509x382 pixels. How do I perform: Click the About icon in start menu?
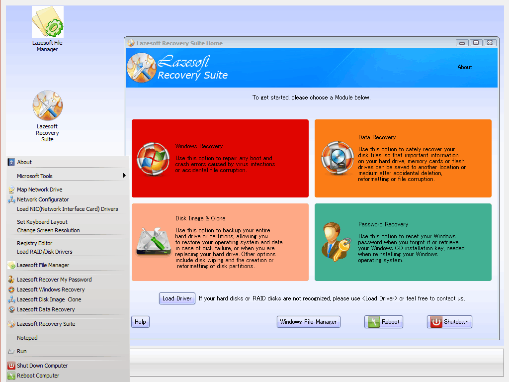coord(11,162)
